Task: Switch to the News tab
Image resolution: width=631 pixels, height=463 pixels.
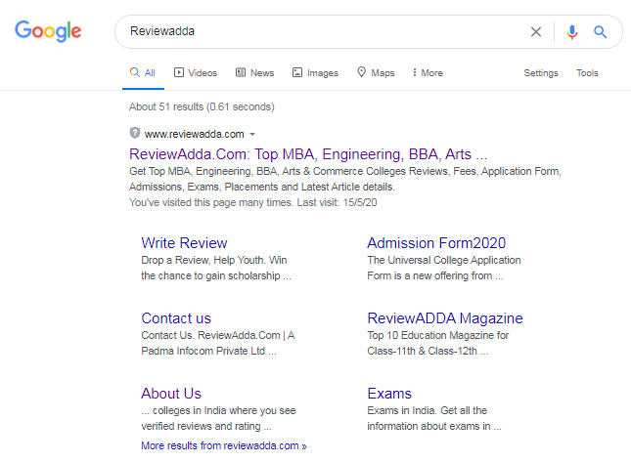Action: 254,73
